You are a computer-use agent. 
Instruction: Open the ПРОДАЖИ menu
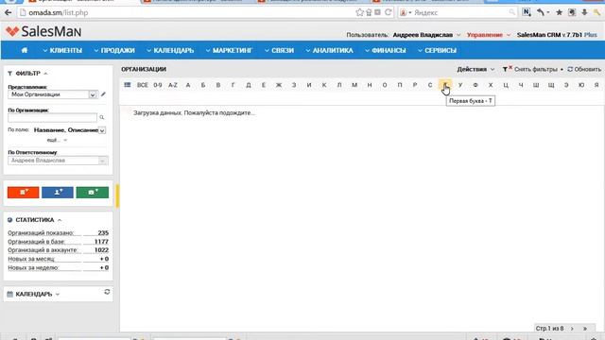coord(114,50)
